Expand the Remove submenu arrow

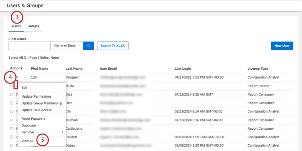click(63, 132)
